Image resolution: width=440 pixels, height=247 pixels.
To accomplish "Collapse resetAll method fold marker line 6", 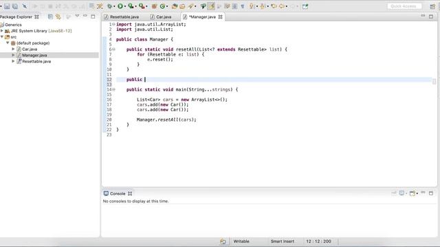I will [113, 49].
